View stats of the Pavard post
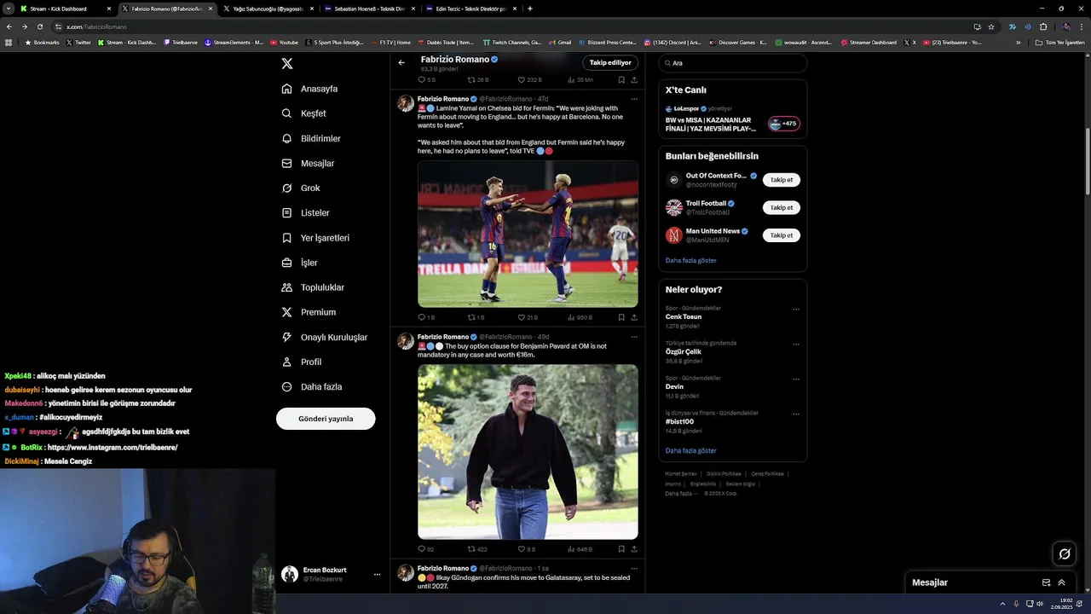1091x614 pixels. [580, 549]
